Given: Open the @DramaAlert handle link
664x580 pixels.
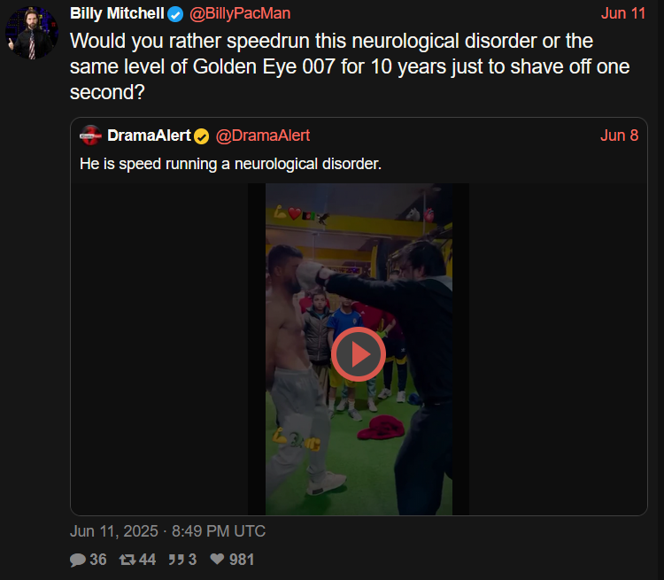Looking at the screenshot, I should [263, 135].
